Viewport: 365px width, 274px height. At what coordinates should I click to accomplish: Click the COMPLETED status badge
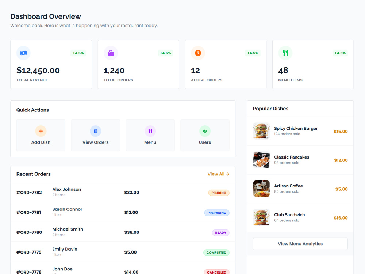click(x=216, y=252)
